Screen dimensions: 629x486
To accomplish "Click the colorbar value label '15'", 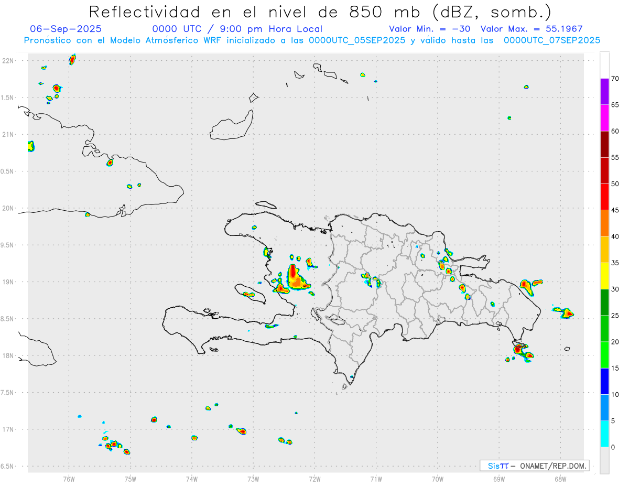I will tap(615, 368).
